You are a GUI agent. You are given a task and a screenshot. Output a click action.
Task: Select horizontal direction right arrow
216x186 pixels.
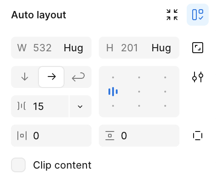click(x=51, y=77)
